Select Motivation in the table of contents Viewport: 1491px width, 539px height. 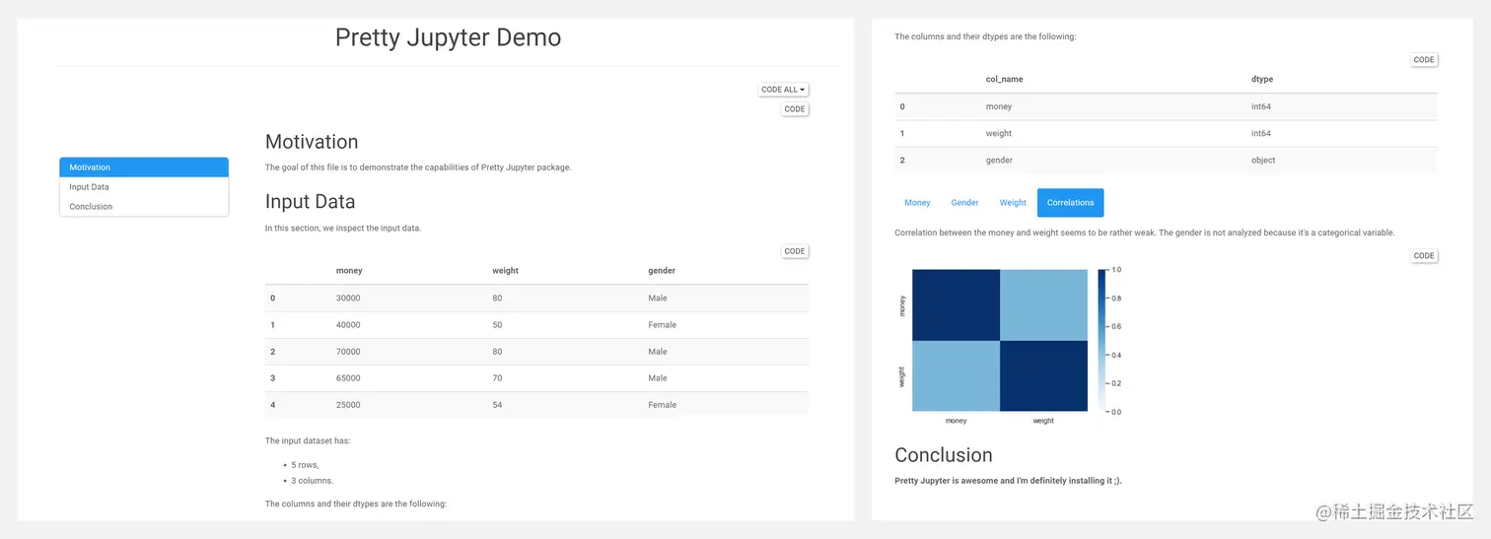point(144,168)
